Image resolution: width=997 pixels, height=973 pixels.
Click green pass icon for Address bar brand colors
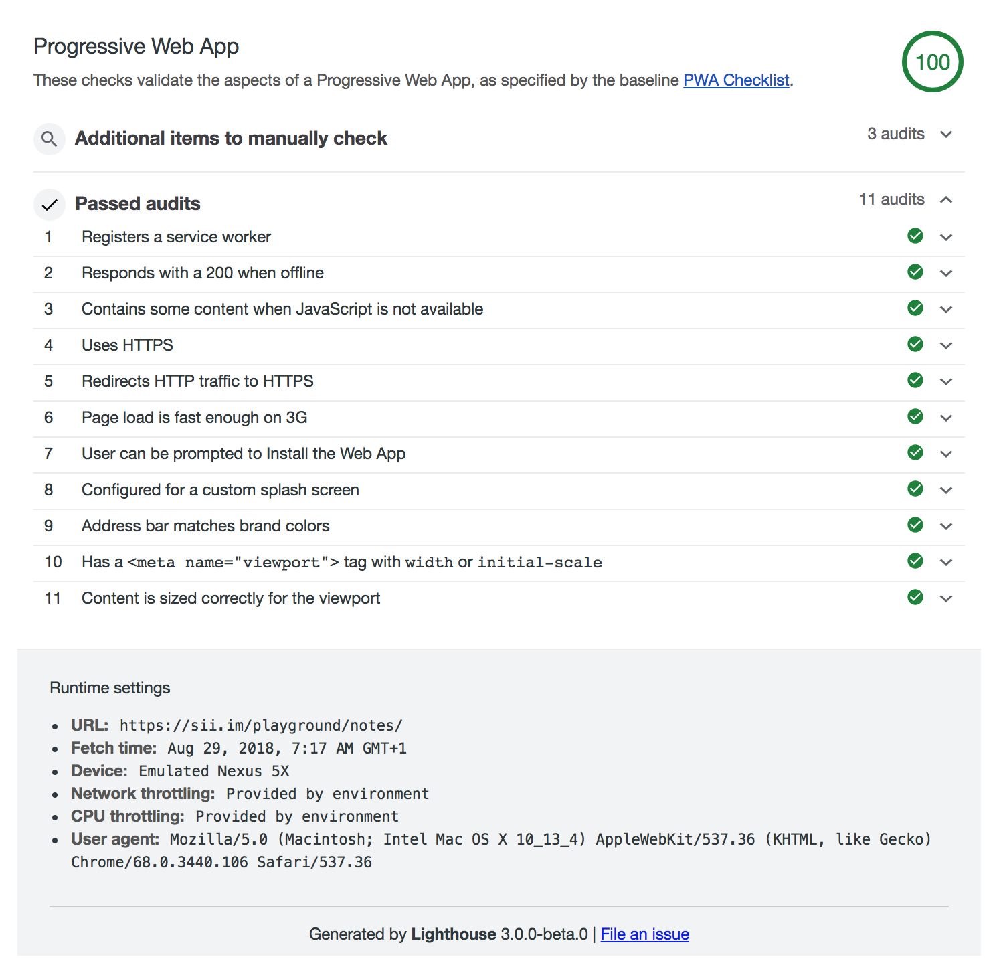[915, 525]
